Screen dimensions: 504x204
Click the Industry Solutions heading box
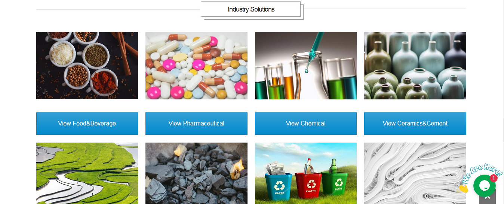click(251, 9)
